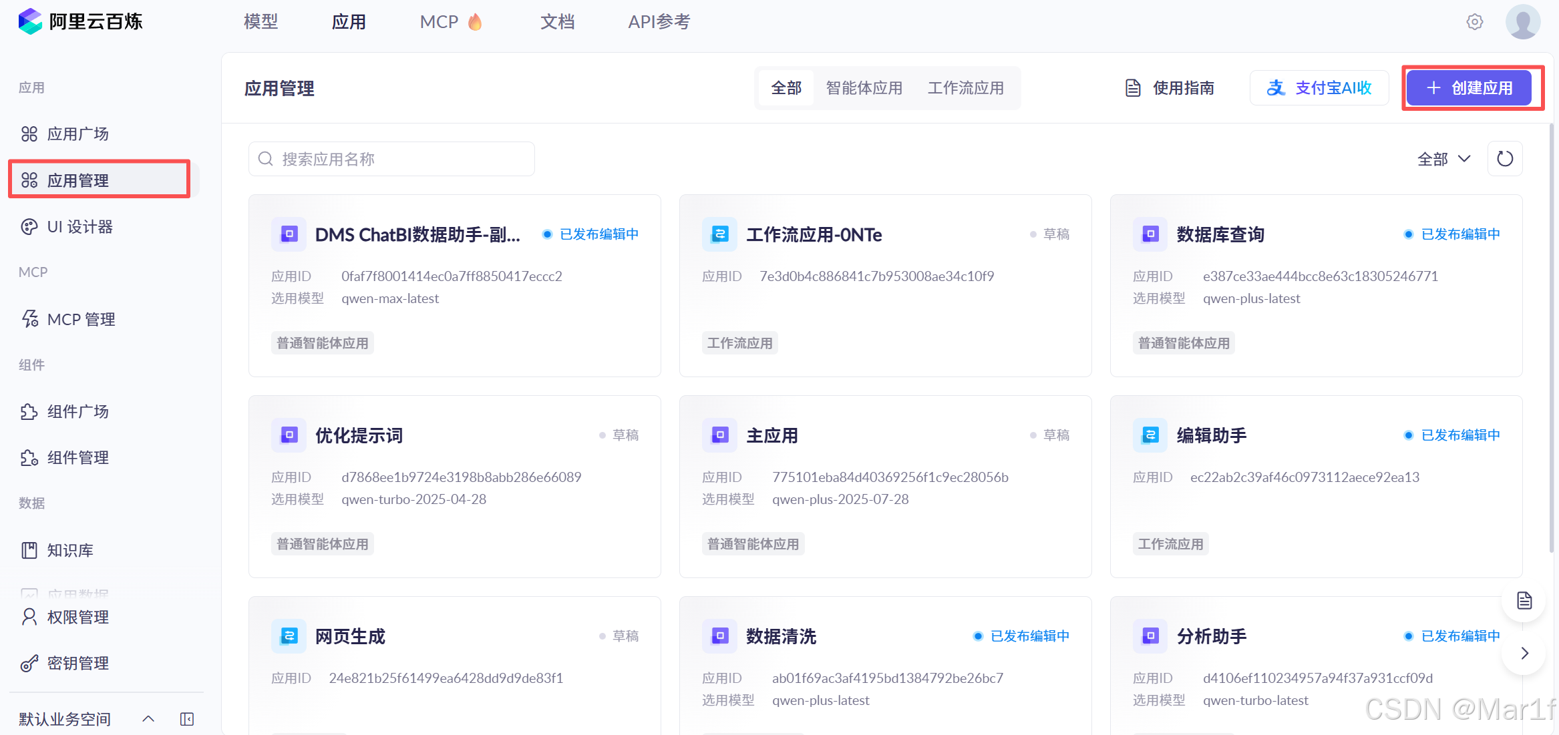
Task: Click the 工作流应用-0NTe app icon
Action: point(719,234)
